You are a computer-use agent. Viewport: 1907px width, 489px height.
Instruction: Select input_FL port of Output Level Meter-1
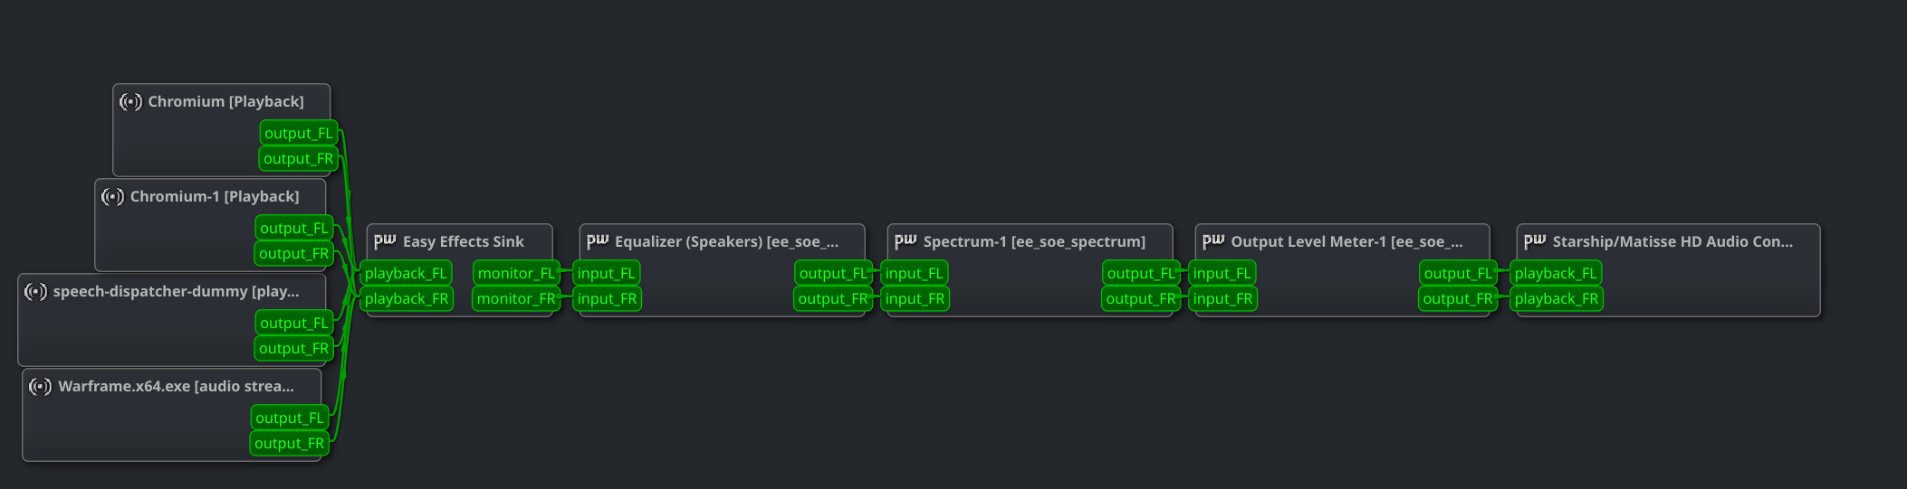(x=1222, y=273)
